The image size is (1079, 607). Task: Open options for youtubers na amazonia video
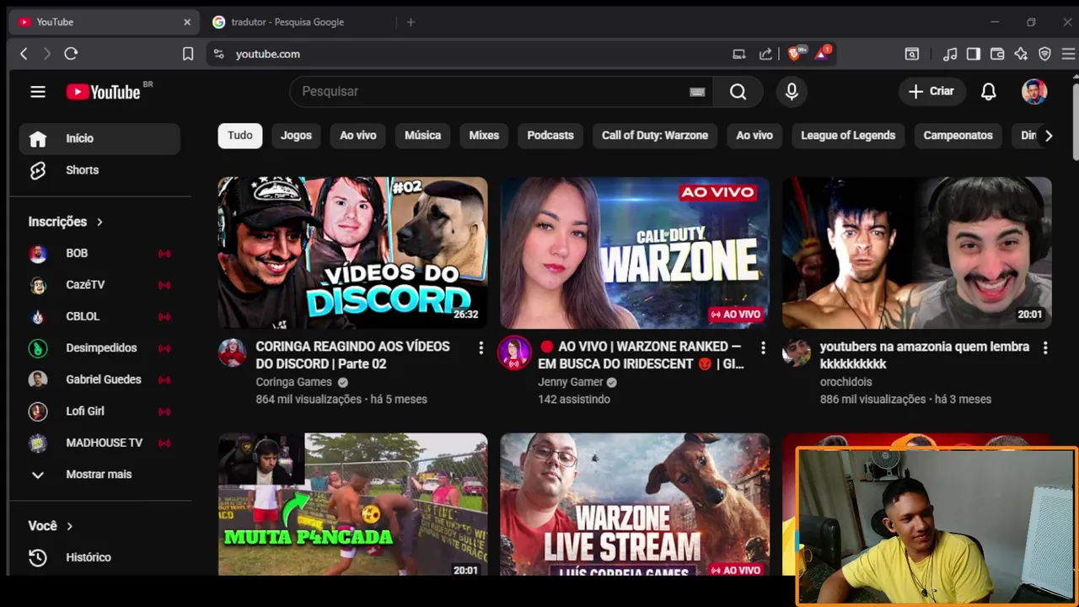click(1045, 347)
